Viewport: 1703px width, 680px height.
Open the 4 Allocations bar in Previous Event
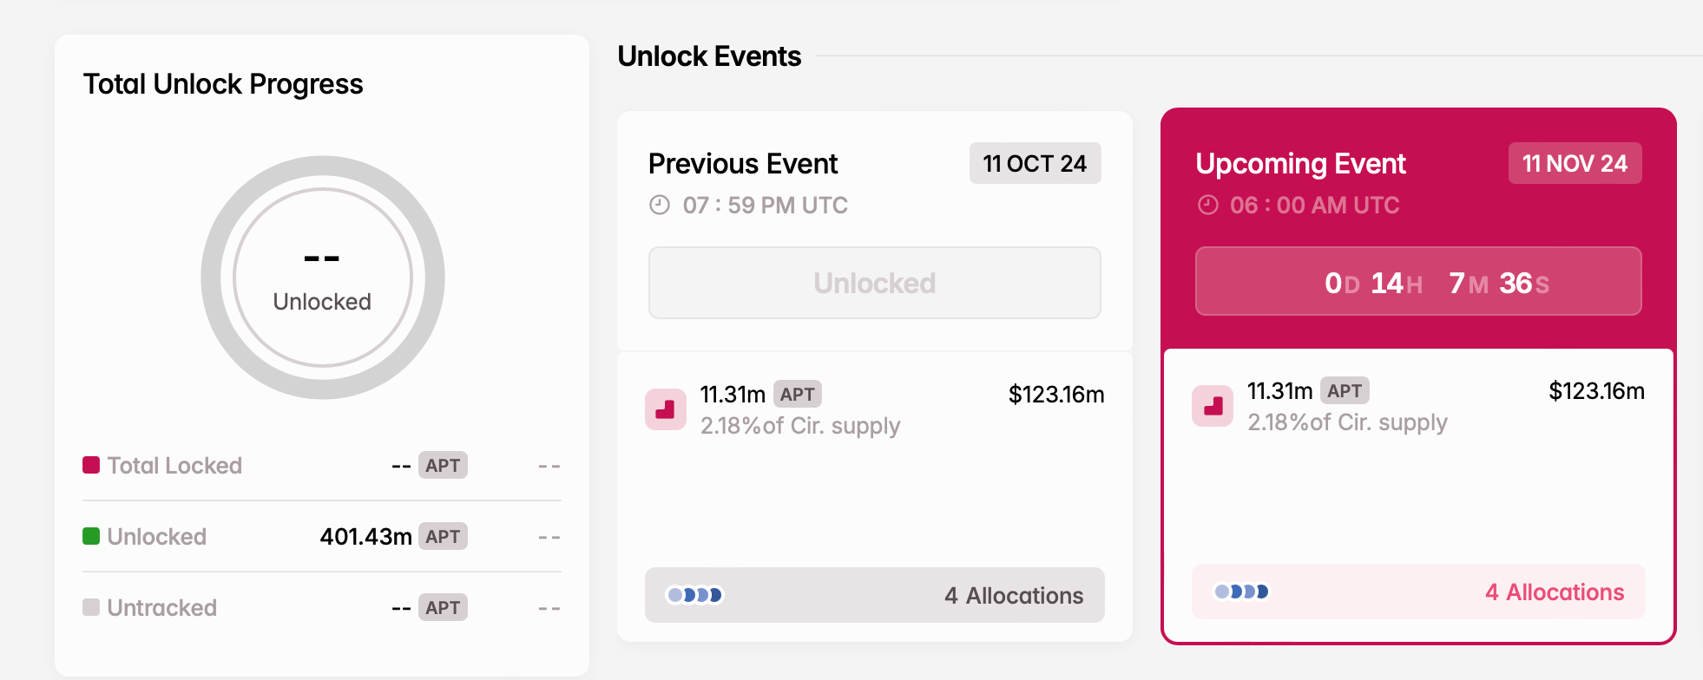coord(875,595)
